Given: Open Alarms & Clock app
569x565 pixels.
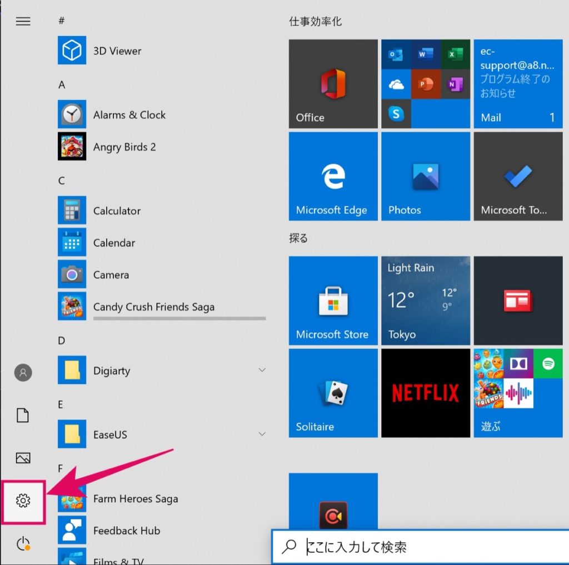Looking at the screenshot, I should [162, 114].
